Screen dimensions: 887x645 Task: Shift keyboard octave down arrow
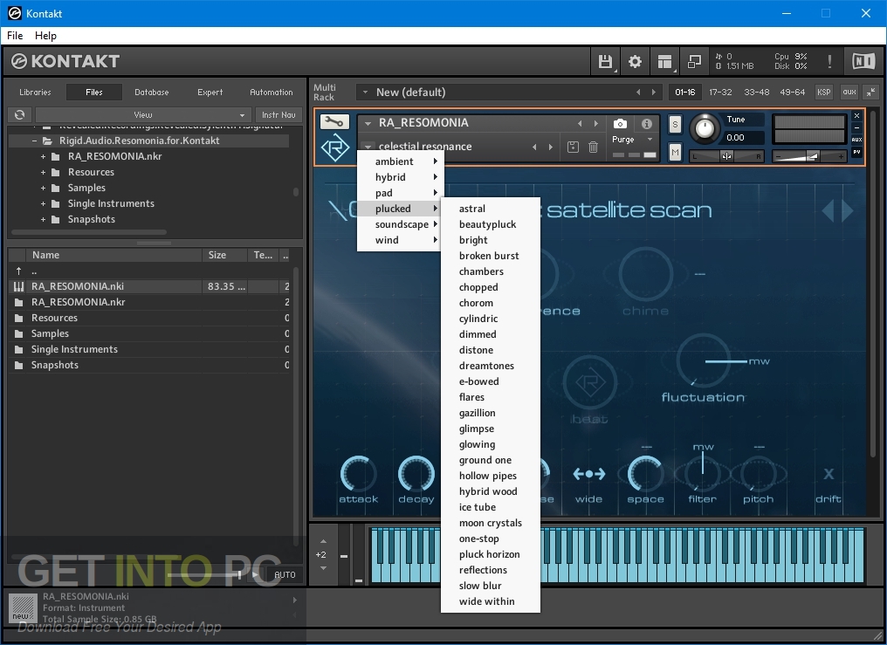(x=323, y=567)
